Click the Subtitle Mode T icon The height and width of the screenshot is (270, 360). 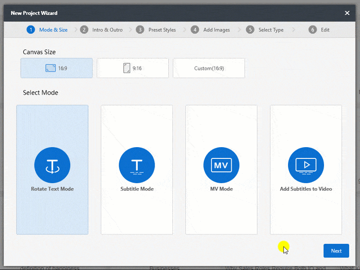point(137,165)
